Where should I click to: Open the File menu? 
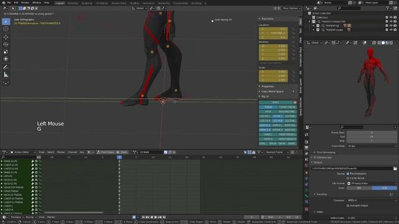(x=9, y=2)
